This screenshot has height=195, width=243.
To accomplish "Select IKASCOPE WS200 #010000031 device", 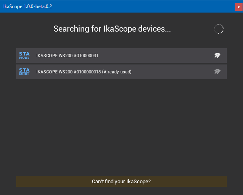I will coord(122,56).
